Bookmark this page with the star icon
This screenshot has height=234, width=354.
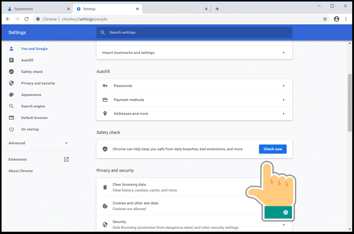coord(325,19)
